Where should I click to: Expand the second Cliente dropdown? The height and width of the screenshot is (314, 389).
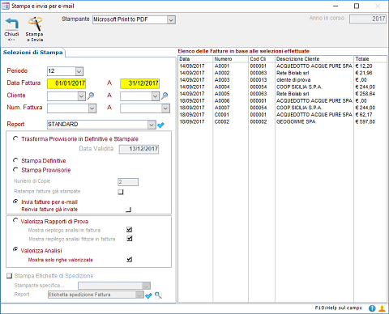coord(155,96)
